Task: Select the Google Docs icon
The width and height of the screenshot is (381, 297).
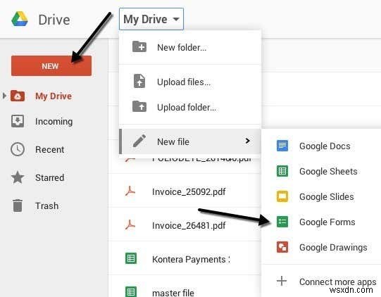Action: 282,146
